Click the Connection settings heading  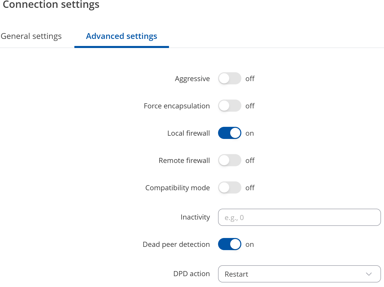(x=51, y=5)
